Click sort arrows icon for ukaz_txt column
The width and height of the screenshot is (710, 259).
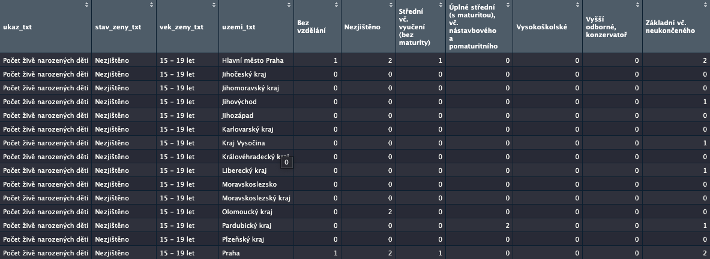pyautogui.click(x=87, y=5)
